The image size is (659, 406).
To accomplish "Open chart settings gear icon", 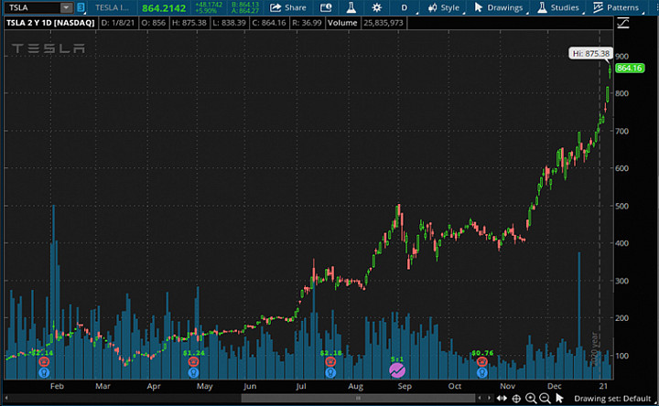I will pos(376,7).
